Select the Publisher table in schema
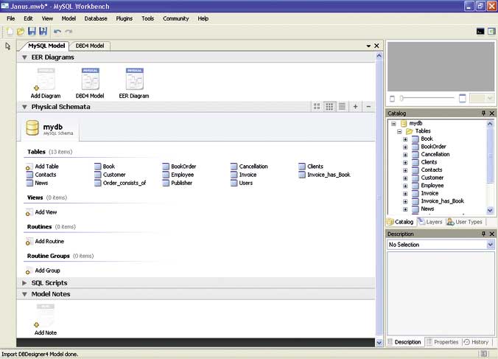498x359 pixels. tap(178, 183)
